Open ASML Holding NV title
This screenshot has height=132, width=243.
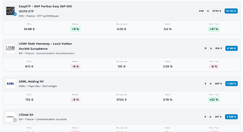pos(31,81)
